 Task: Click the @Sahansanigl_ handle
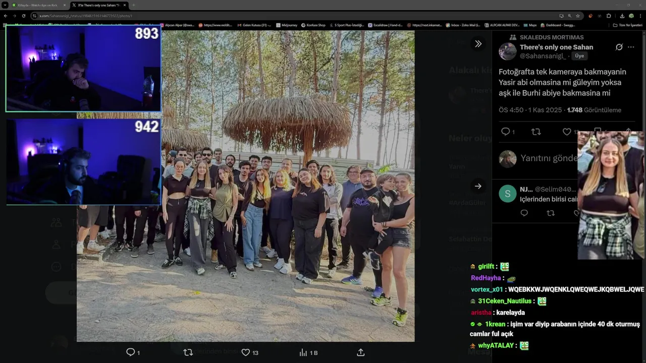coord(543,56)
